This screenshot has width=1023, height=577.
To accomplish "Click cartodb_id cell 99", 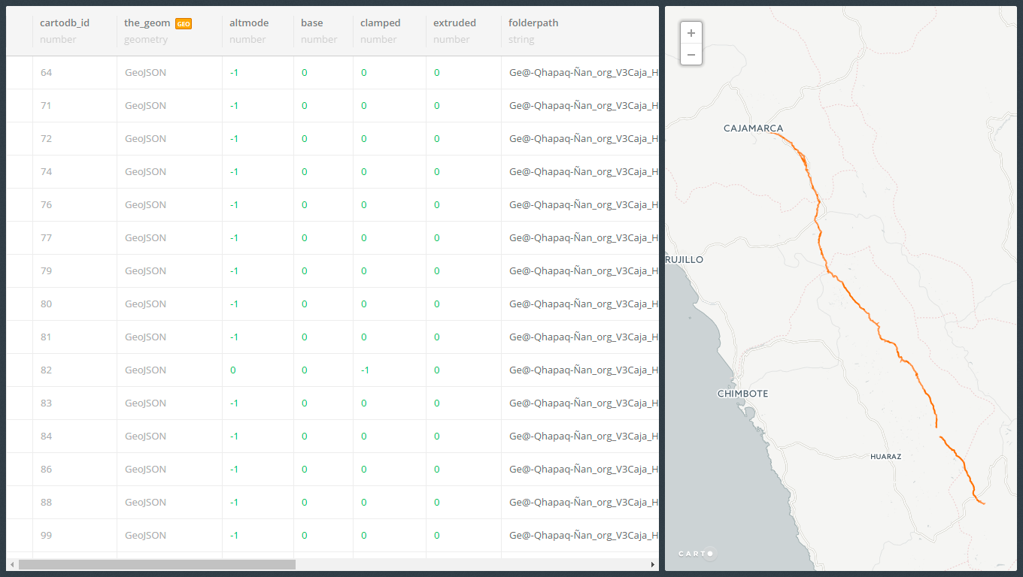I will point(46,536).
